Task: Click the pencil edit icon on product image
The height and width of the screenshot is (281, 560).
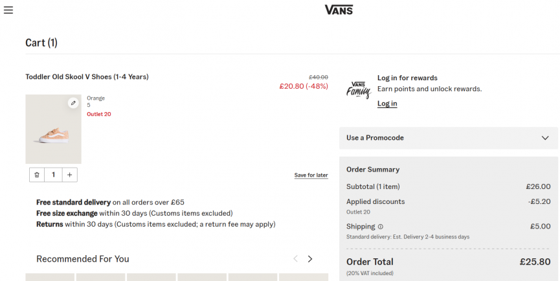Action: (x=73, y=103)
